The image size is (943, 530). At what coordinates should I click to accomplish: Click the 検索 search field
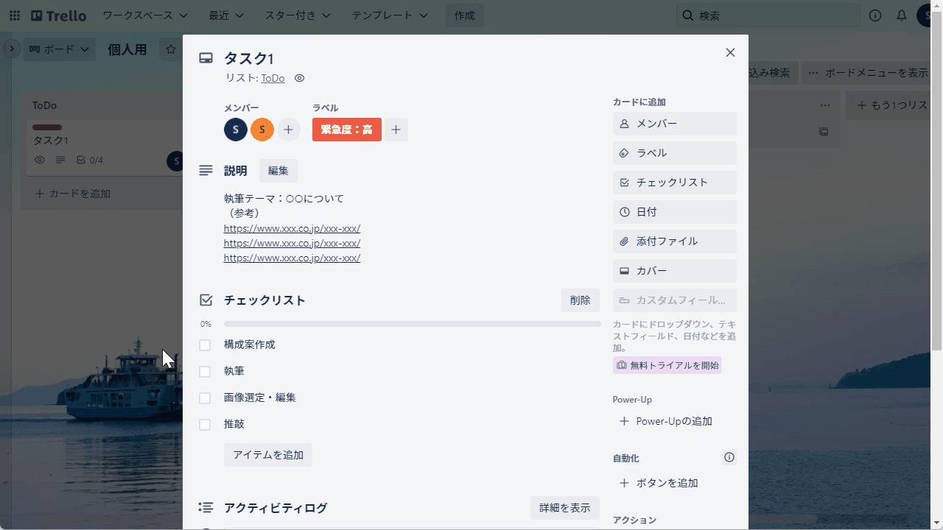coord(768,15)
